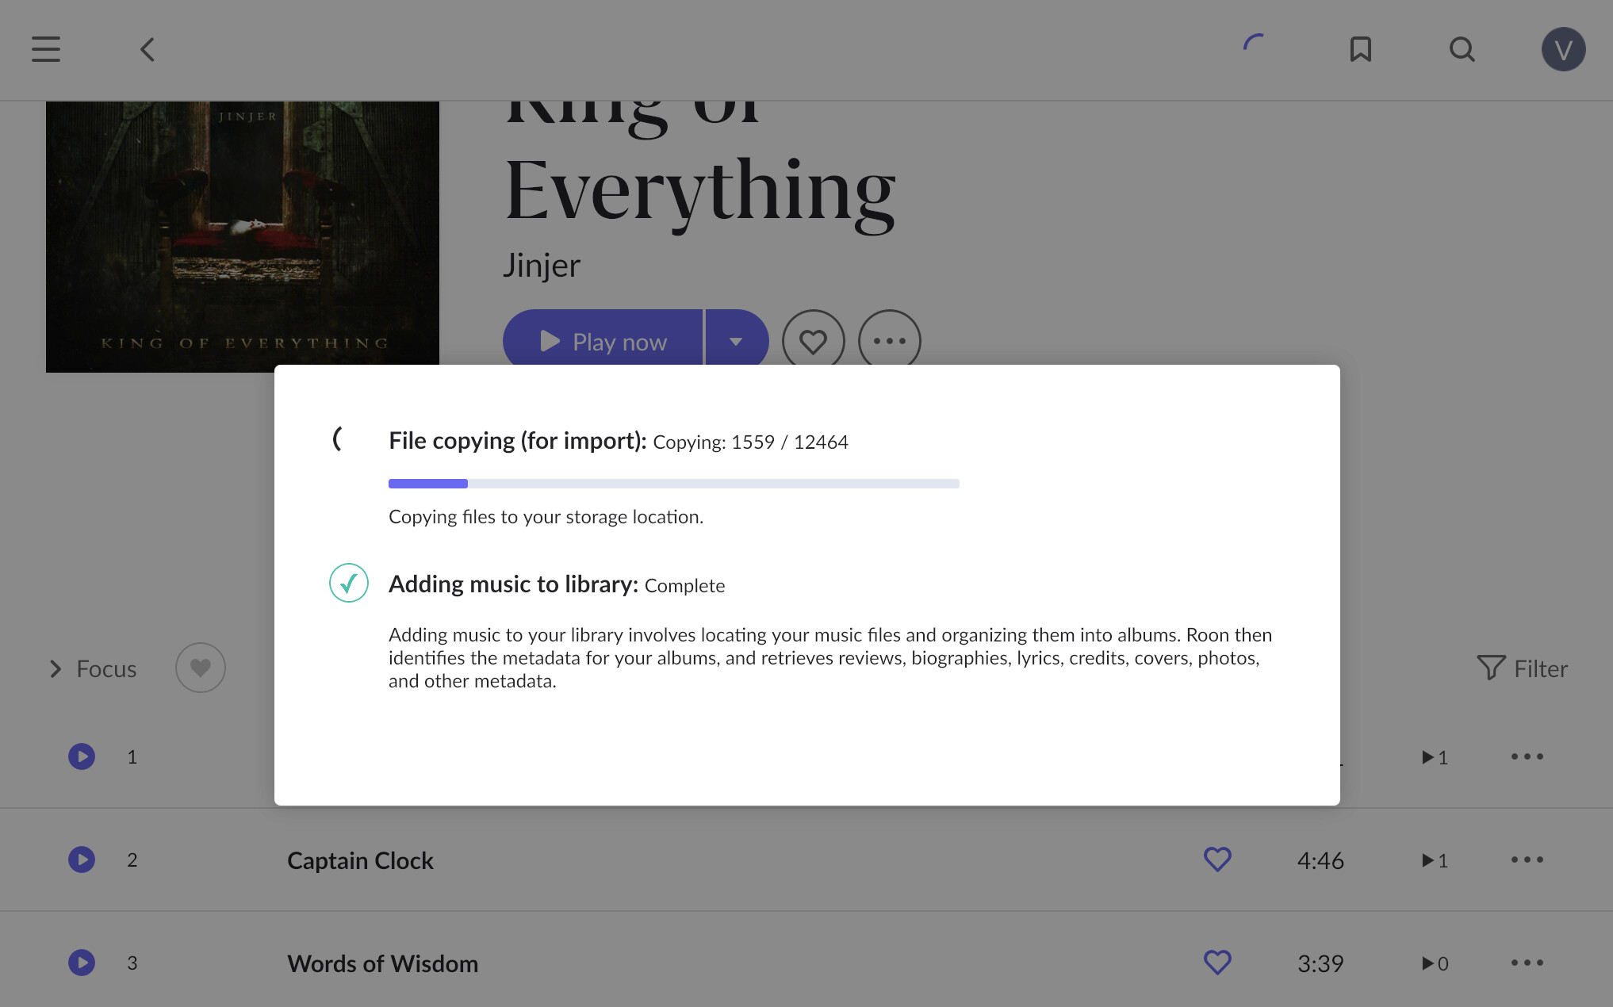
Task: Open more options for Words of Wisdom
Action: (1527, 963)
